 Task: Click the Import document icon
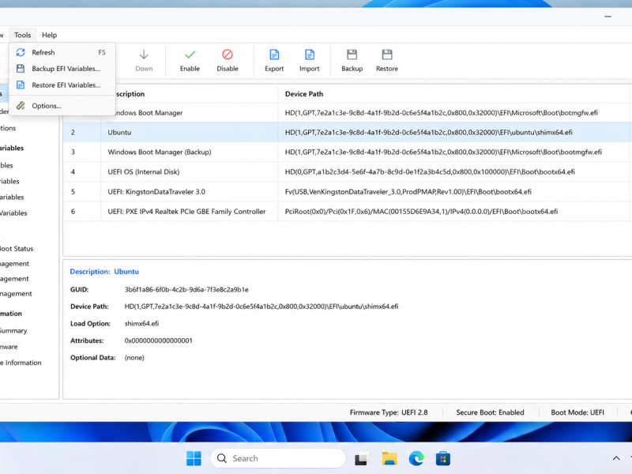pyautogui.click(x=310, y=55)
